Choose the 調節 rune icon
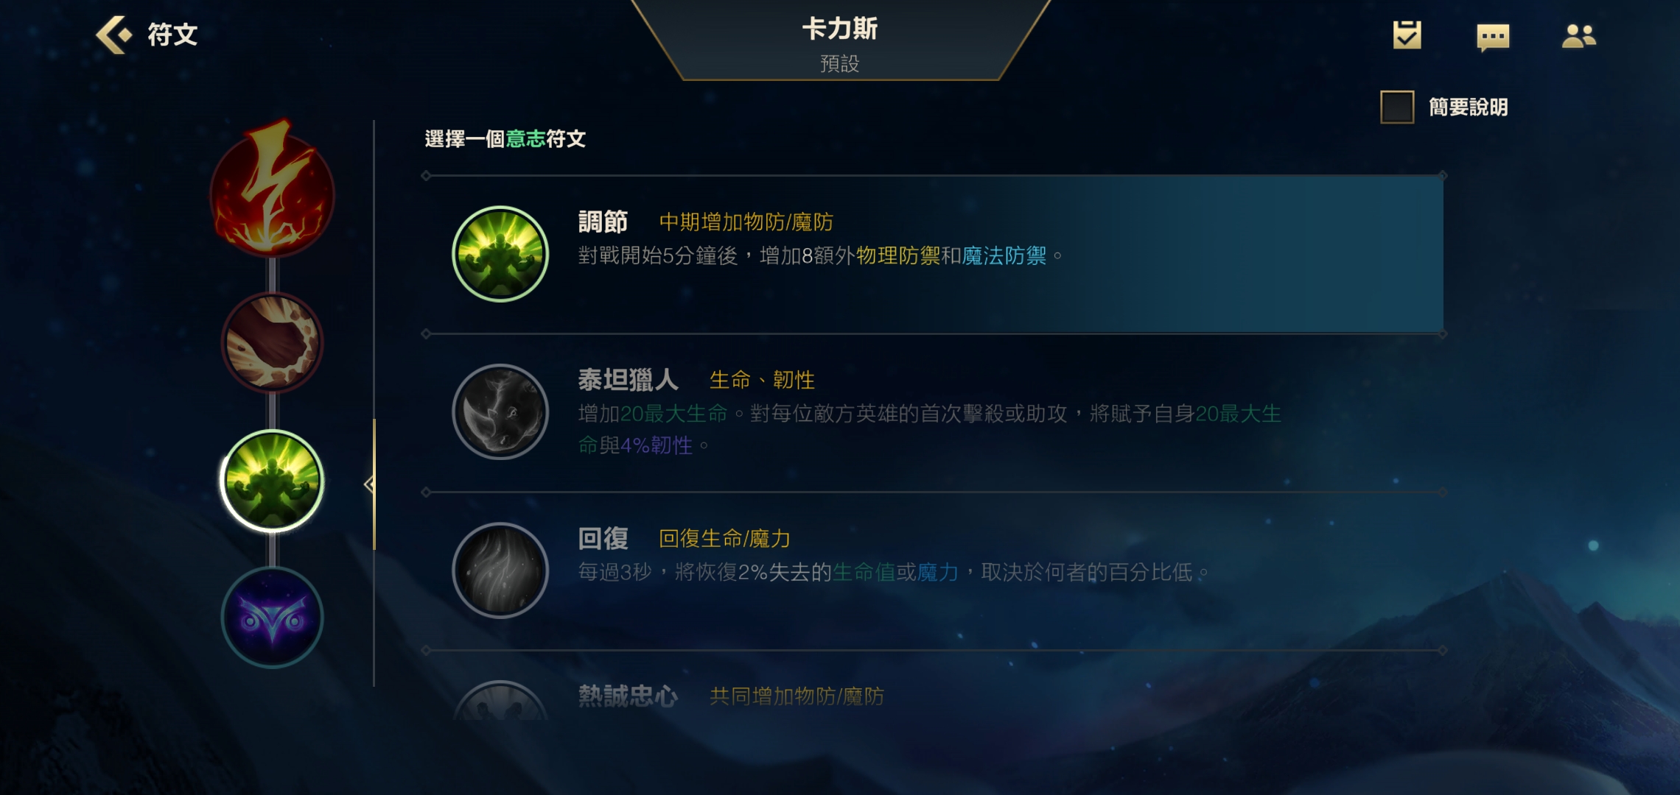The width and height of the screenshot is (1680, 795). (500, 254)
